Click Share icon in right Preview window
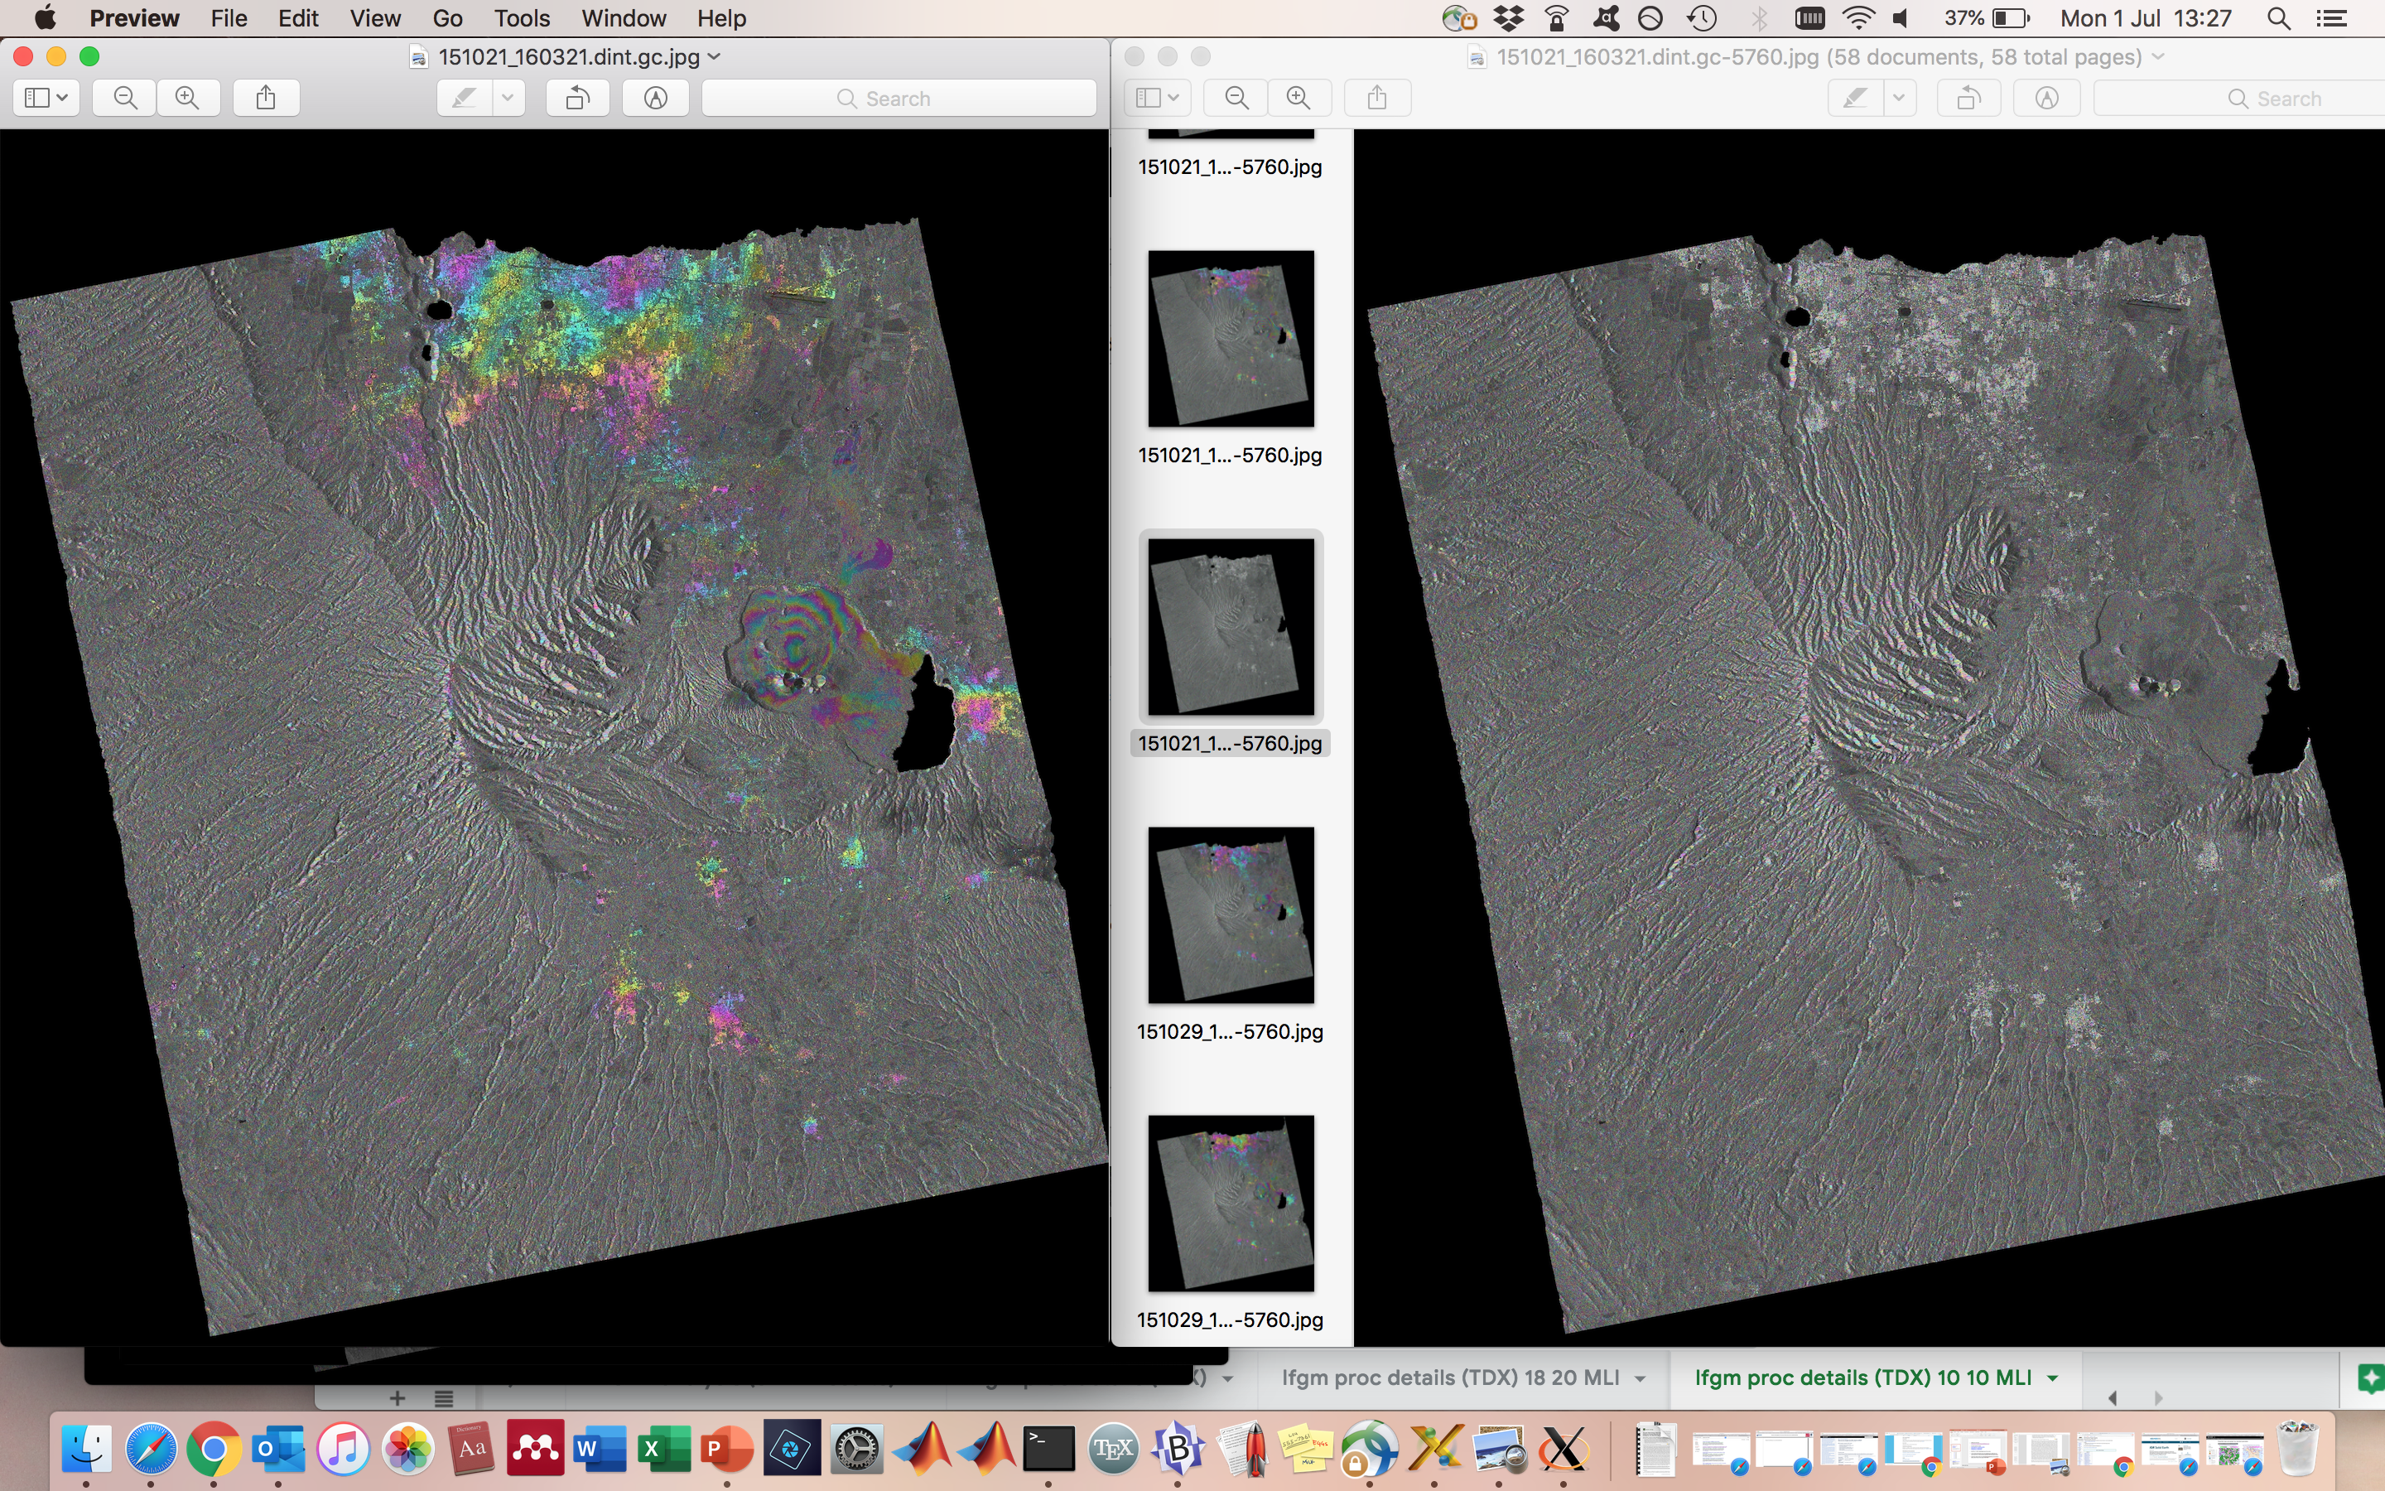The width and height of the screenshot is (2385, 1491). click(x=1378, y=98)
